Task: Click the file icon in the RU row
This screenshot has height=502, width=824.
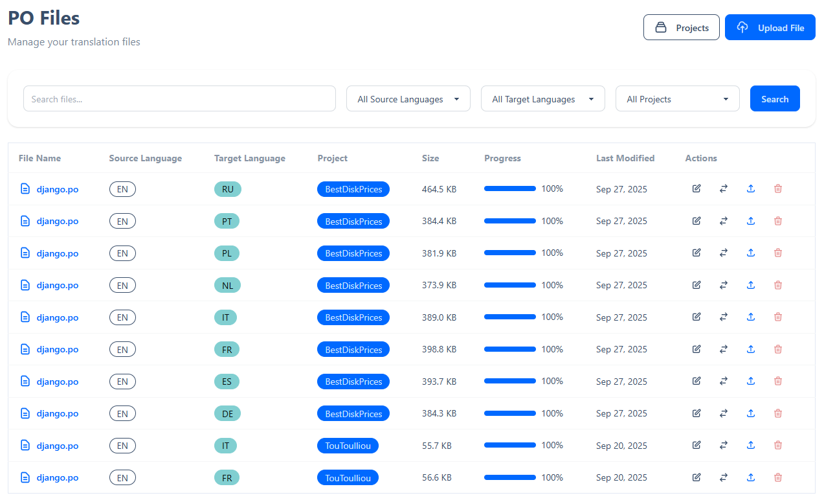Action: coord(25,189)
